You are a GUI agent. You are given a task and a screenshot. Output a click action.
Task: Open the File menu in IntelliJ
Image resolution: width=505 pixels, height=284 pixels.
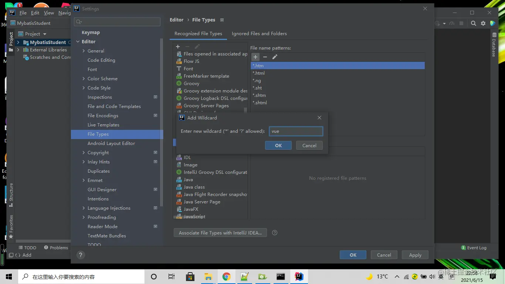pyautogui.click(x=23, y=13)
